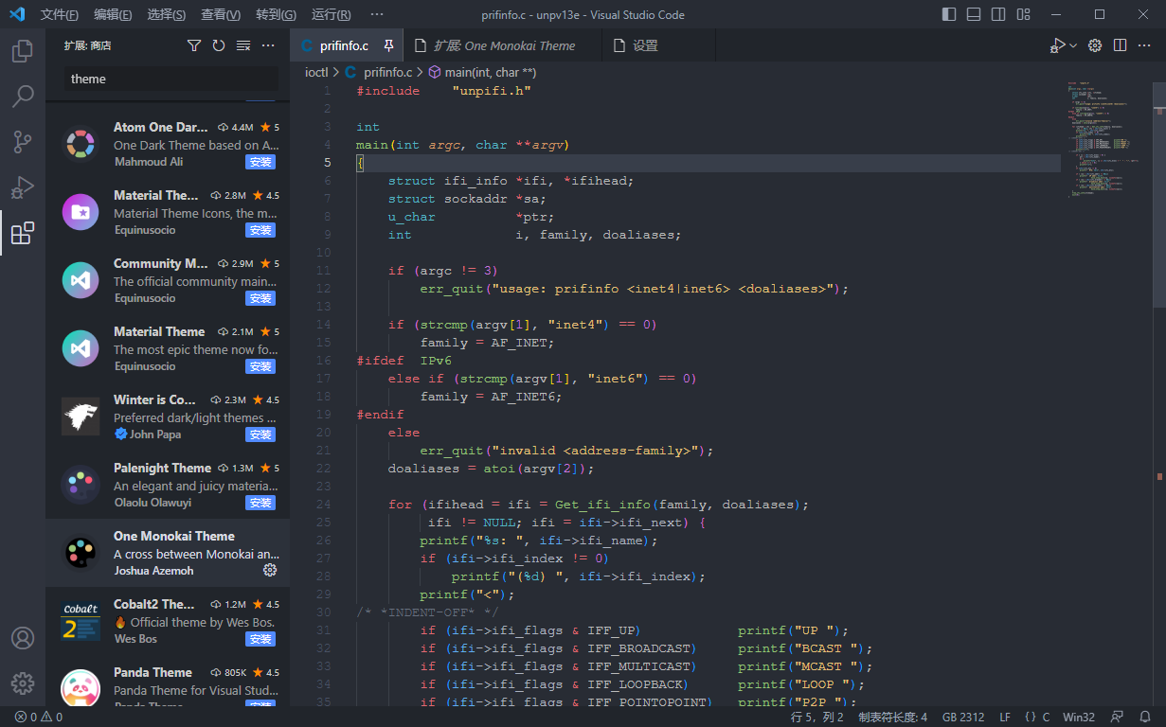The image size is (1166, 727).
Task: Open the Search view in activity bar
Action: [23, 97]
